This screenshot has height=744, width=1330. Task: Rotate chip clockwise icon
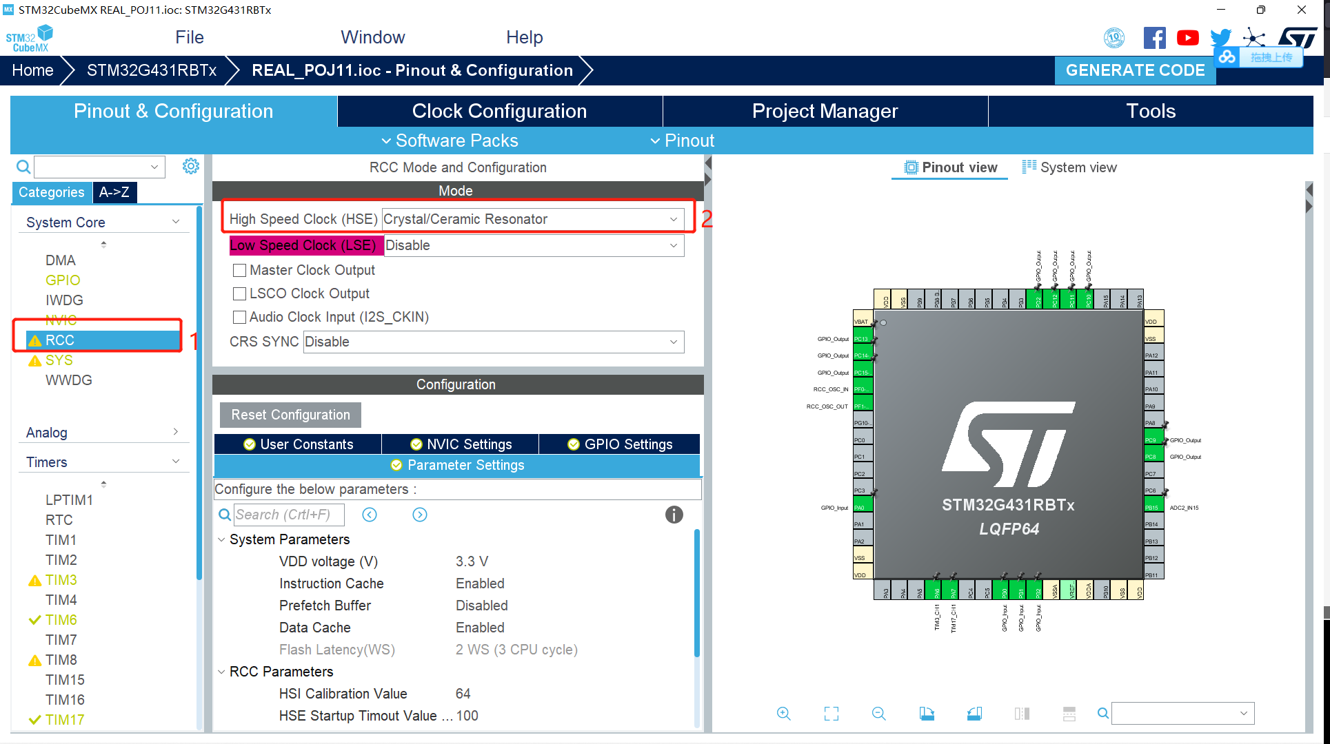tap(927, 714)
